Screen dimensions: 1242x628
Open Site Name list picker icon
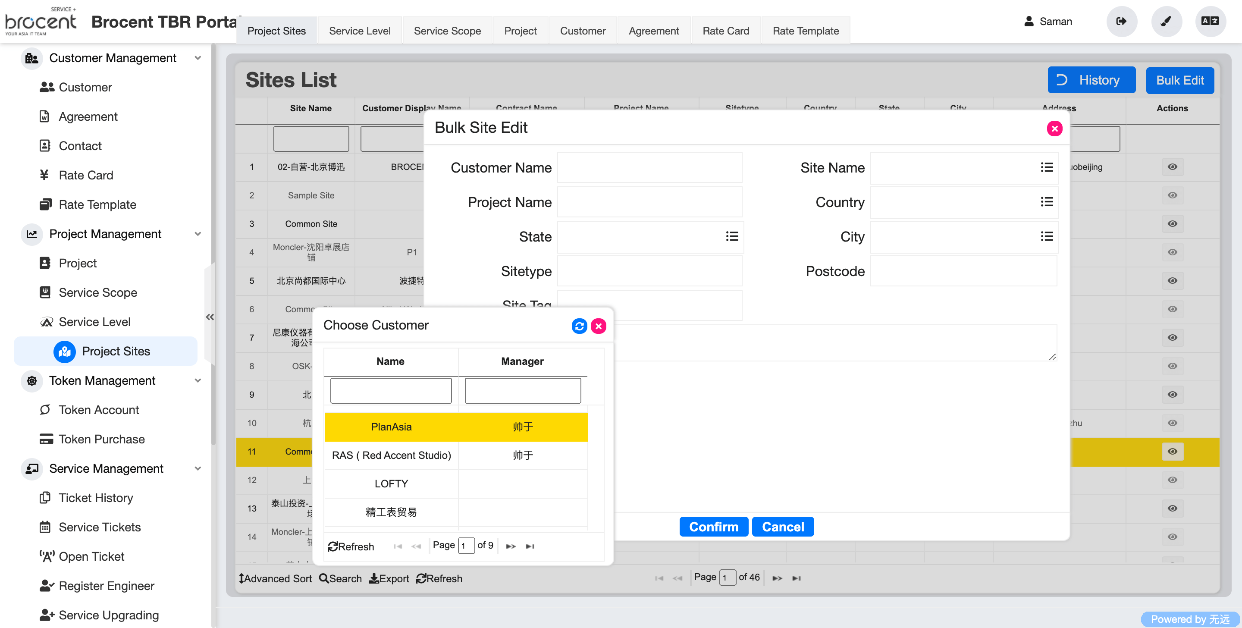tap(1046, 167)
